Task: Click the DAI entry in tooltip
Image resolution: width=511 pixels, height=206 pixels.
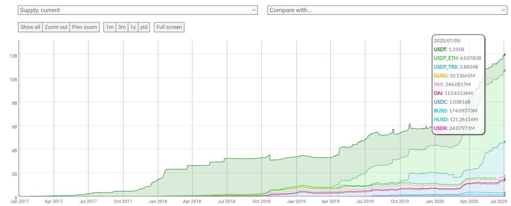Action: 454,93
